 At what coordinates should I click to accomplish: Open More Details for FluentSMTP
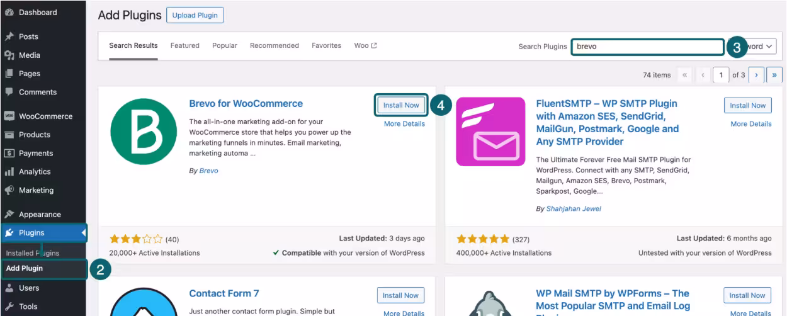click(751, 124)
